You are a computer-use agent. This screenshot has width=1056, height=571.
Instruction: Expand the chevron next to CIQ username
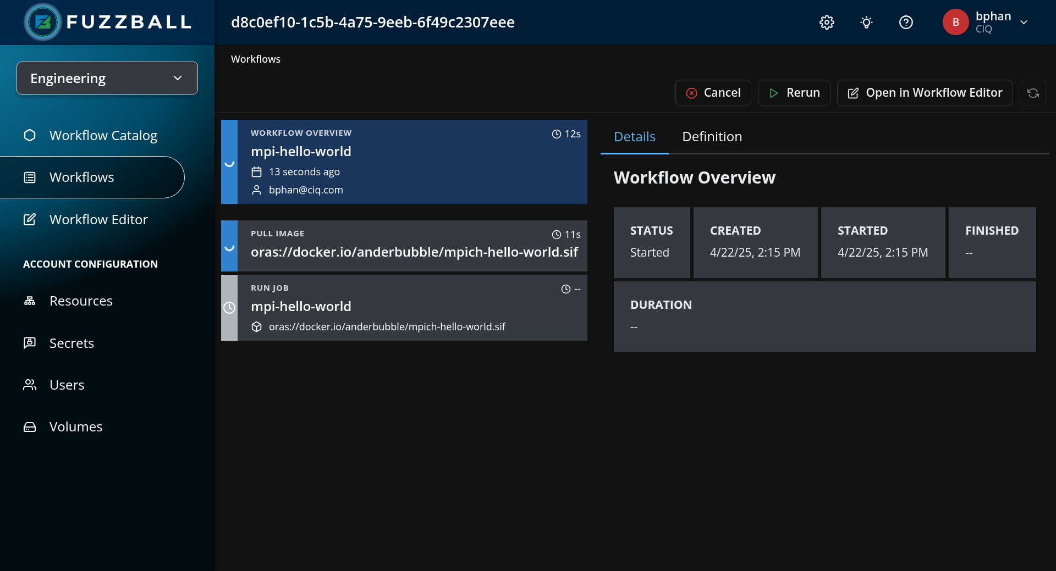point(1024,22)
